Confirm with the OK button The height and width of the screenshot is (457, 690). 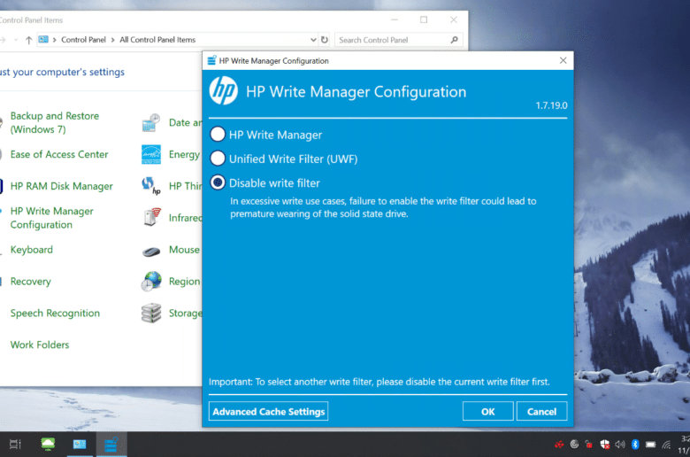pyautogui.click(x=487, y=411)
